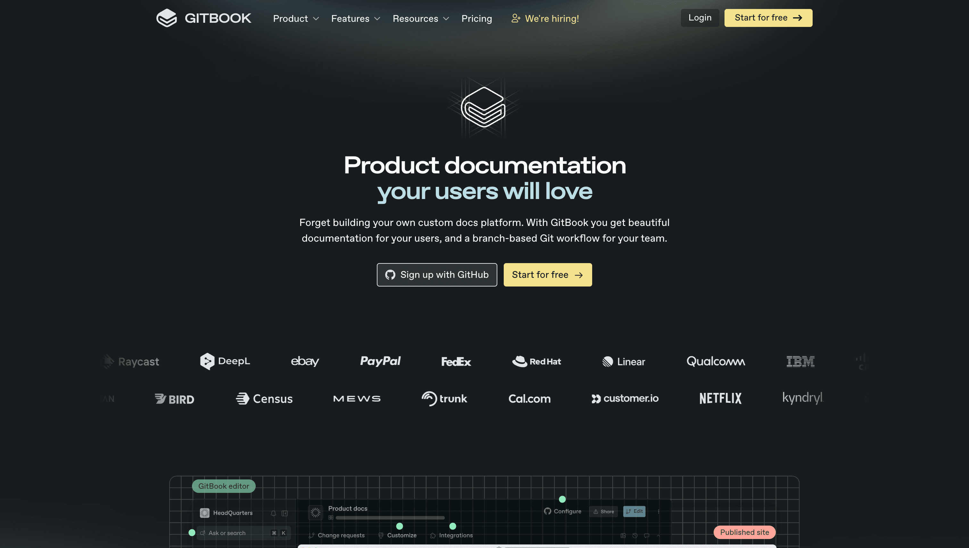Click the image icon in editor toolbar
Screen dimensions: 969x548
click(x=623, y=535)
